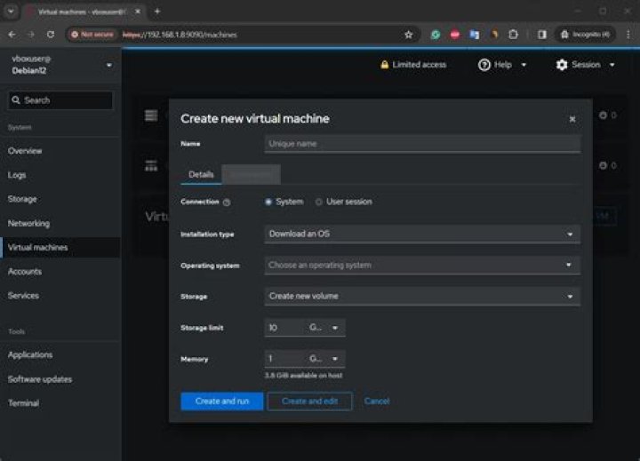The image size is (640, 461).
Task: Click the networks icon behind the dialog
Action: coord(151,165)
